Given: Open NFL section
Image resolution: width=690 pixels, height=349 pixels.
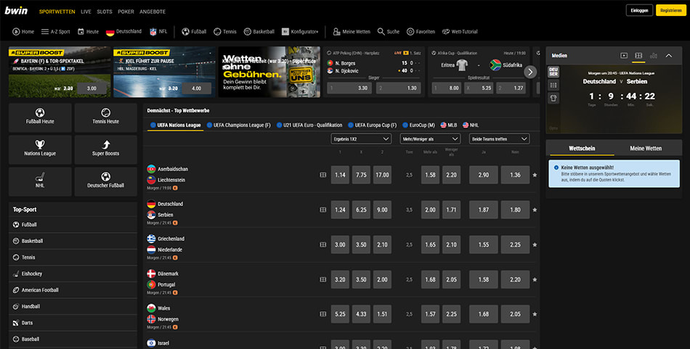Looking at the screenshot, I should coord(158,32).
